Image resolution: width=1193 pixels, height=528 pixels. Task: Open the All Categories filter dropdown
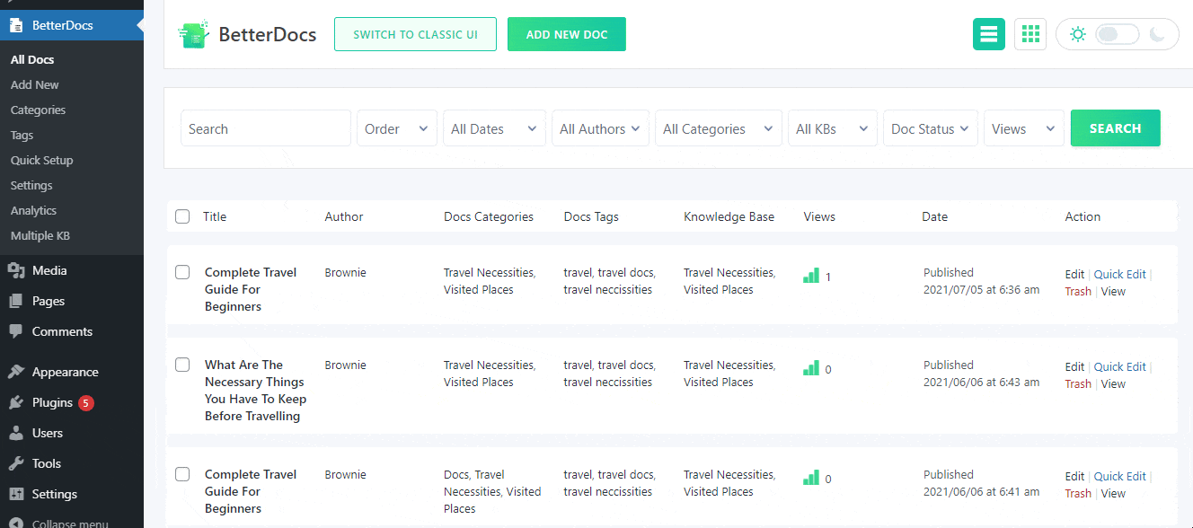[x=719, y=128]
